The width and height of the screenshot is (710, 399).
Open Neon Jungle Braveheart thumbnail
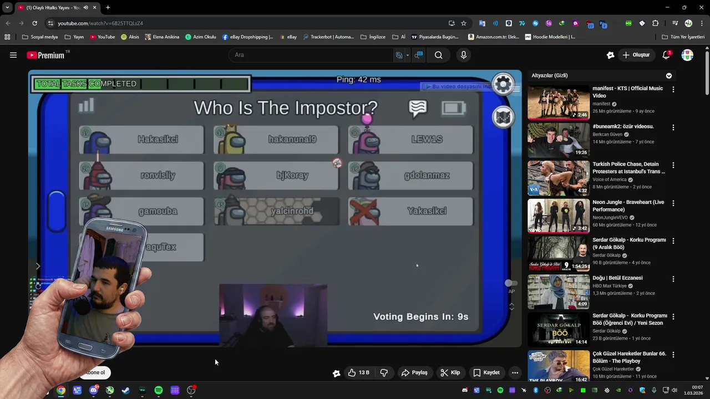tap(559, 216)
